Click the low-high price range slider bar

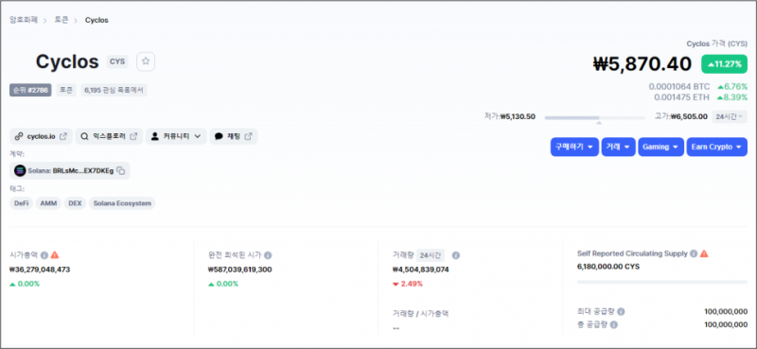595,118
